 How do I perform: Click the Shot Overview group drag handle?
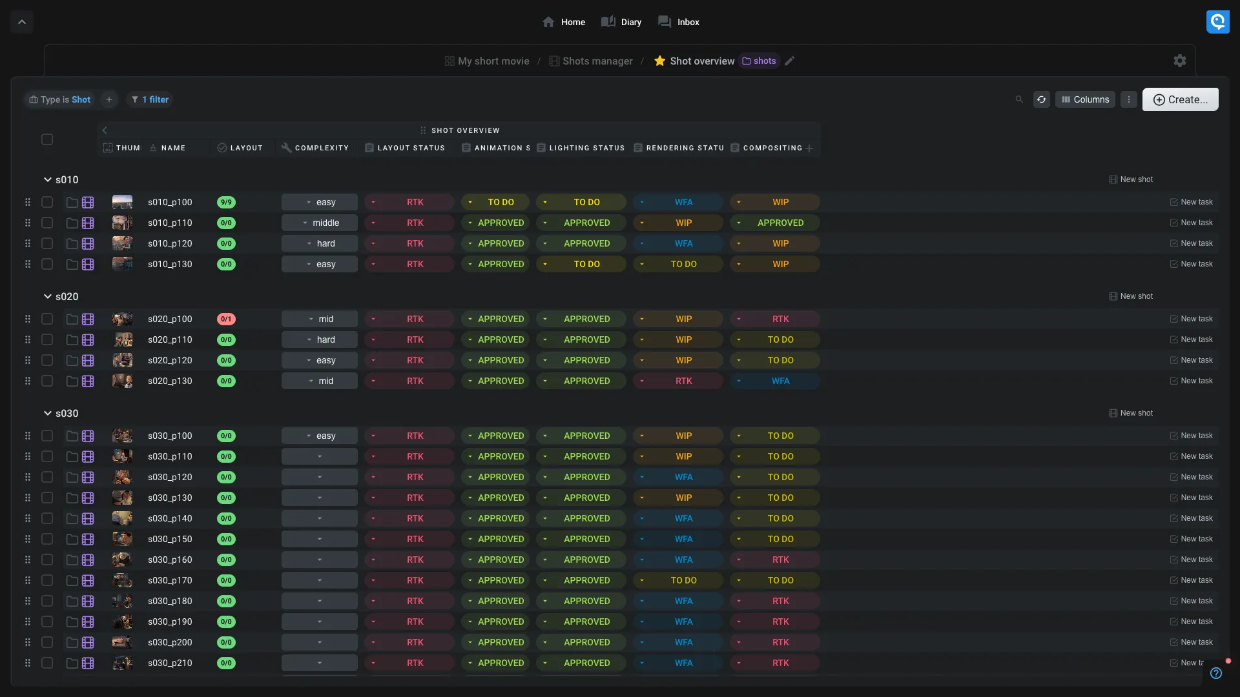423,130
